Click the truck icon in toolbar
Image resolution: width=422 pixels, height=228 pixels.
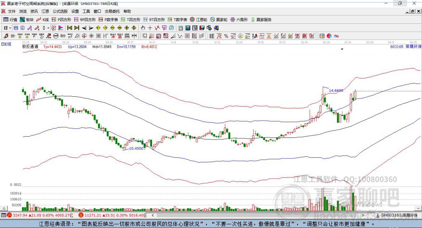click(x=216, y=28)
